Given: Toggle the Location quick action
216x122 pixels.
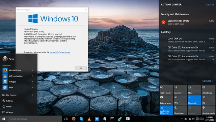Looking at the screenshot, I should 194,110.
